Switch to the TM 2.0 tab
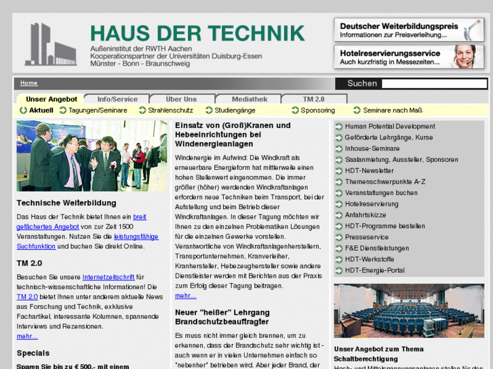 tap(313, 100)
